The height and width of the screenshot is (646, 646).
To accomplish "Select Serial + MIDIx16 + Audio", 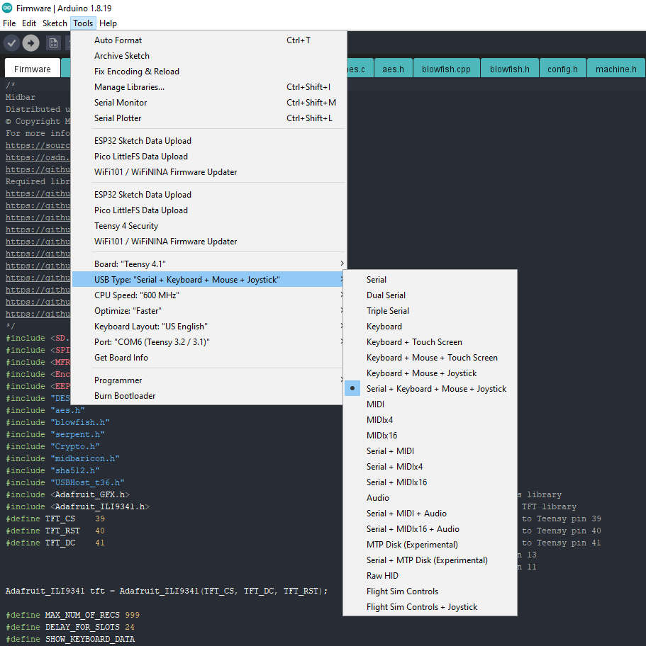I will pyautogui.click(x=430, y=529).
